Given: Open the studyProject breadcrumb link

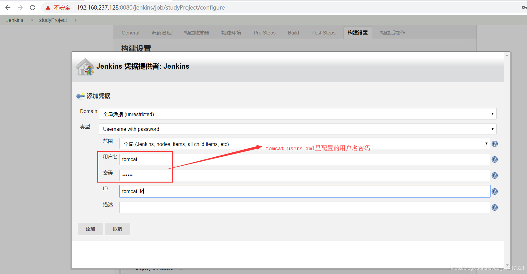Looking at the screenshot, I should click(x=53, y=20).
